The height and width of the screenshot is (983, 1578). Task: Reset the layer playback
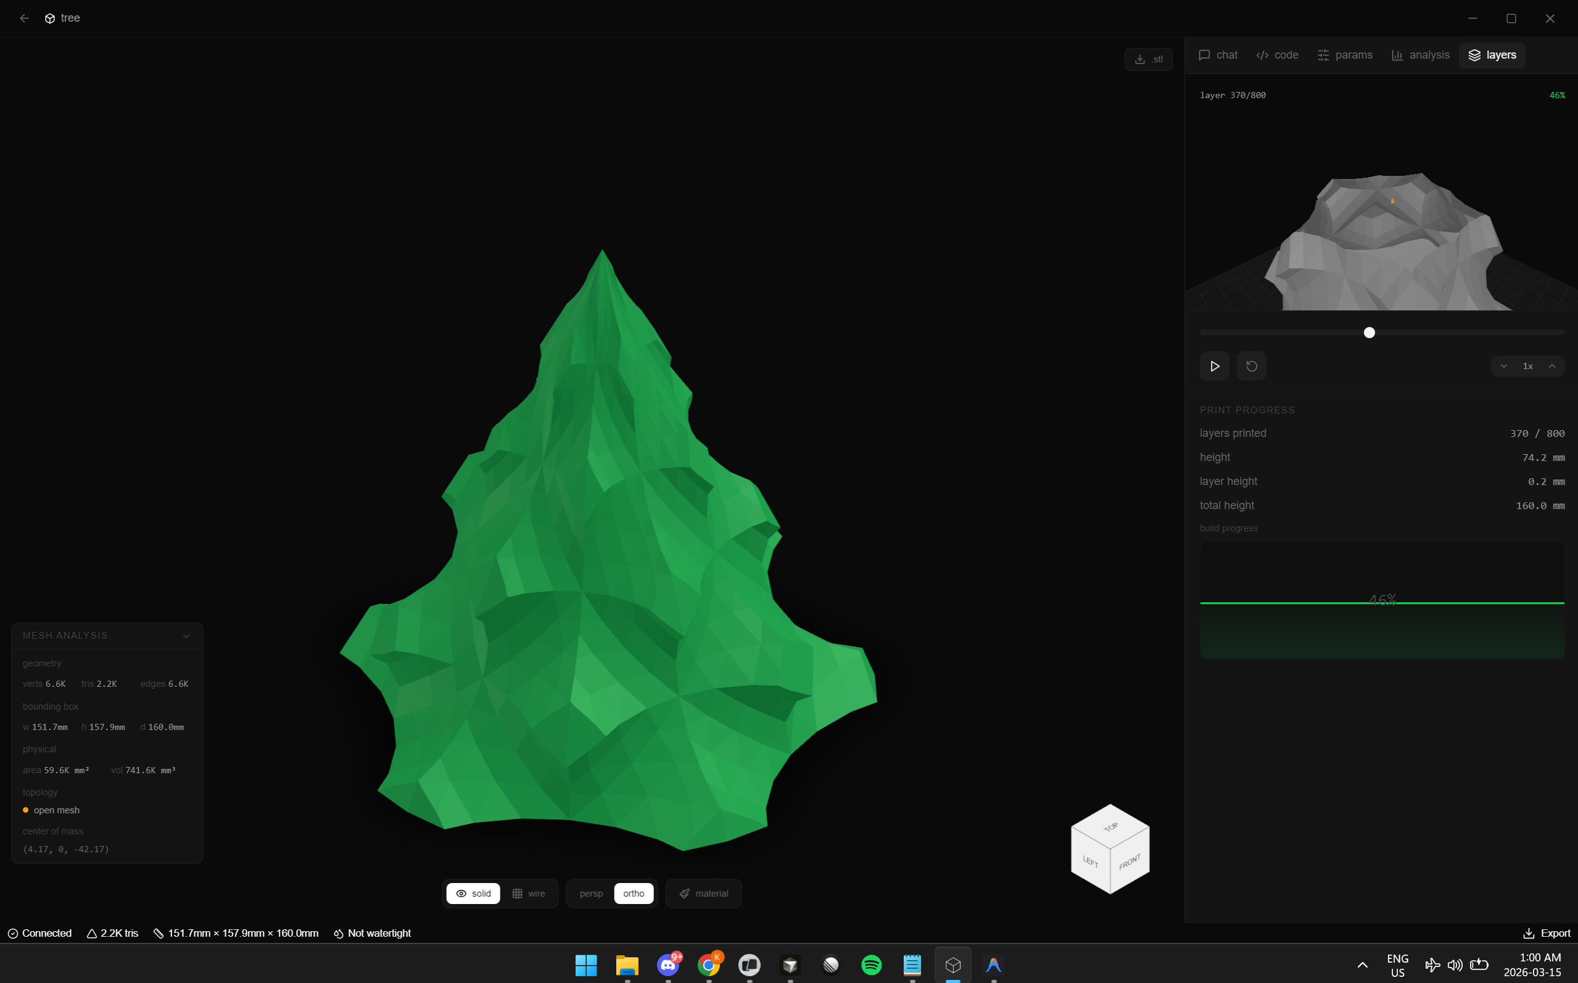coord(1251,366)
